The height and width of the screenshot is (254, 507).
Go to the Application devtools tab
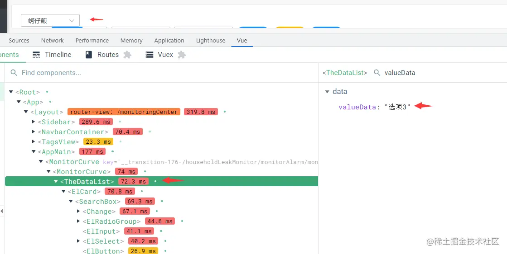coord(169,40)
